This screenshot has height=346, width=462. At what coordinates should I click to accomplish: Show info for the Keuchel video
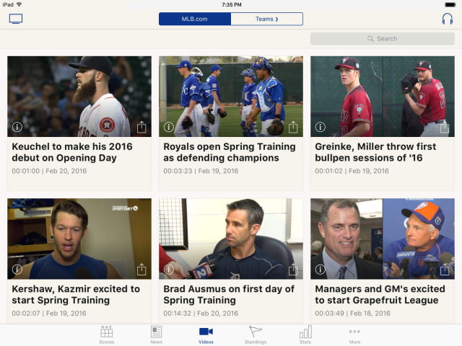17,127
